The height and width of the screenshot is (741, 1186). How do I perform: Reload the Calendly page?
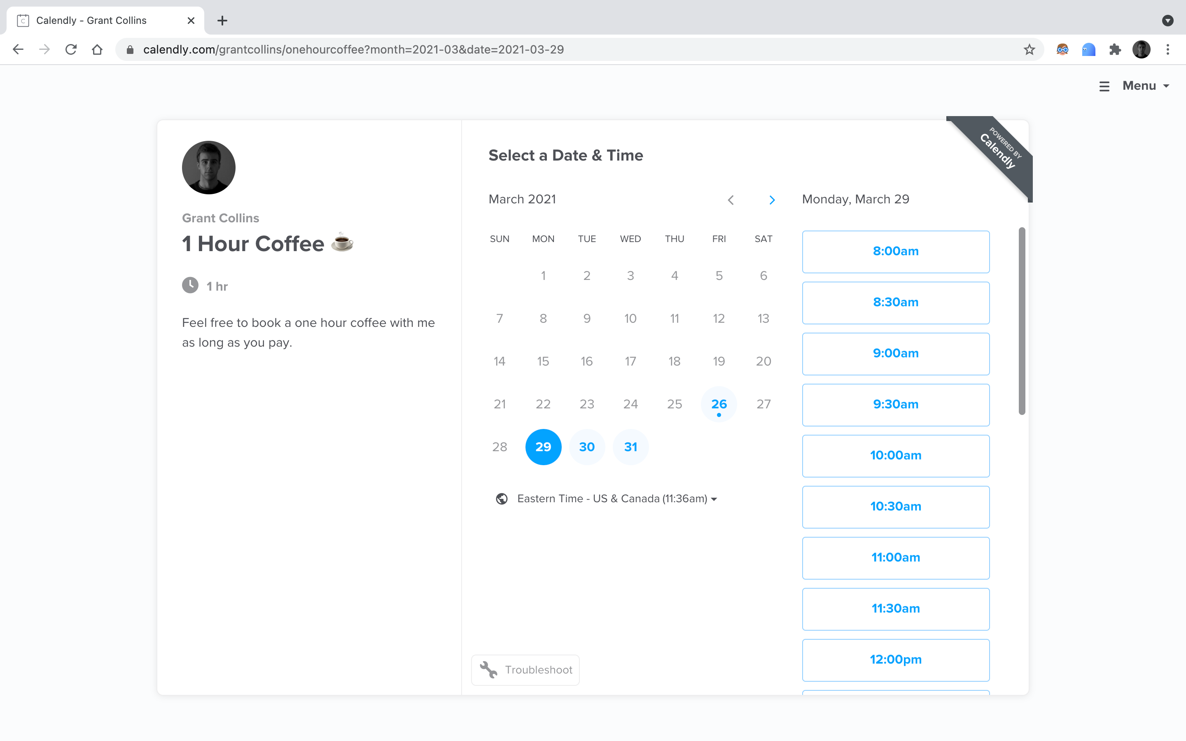(71, 49)
